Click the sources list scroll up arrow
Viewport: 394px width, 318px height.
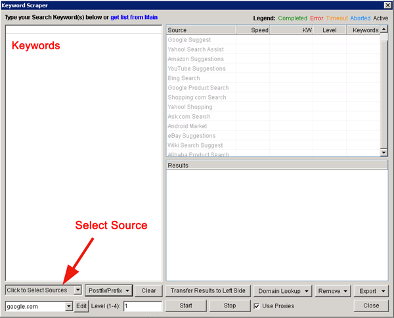click(x=383, y=30)
